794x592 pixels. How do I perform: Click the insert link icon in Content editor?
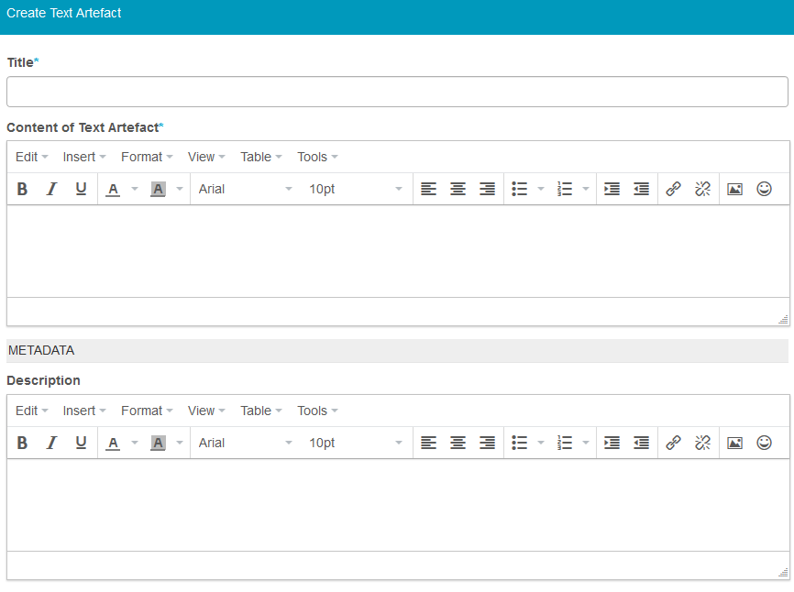[x=673, y=189]
